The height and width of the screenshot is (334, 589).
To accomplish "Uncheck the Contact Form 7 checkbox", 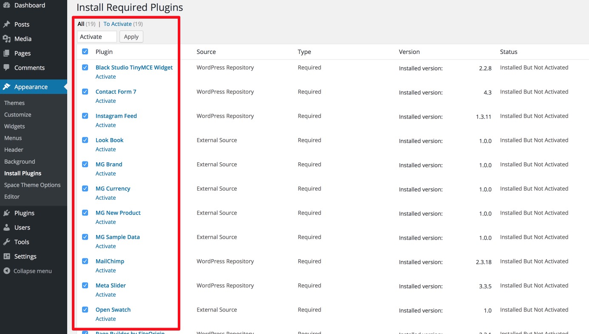I will click(85, 91).
